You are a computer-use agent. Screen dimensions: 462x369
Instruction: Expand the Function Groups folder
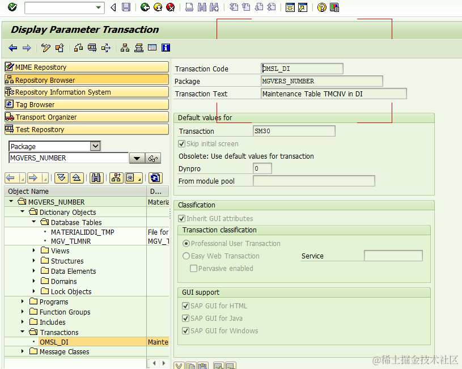pyautogui.click(x=23, y=311)
